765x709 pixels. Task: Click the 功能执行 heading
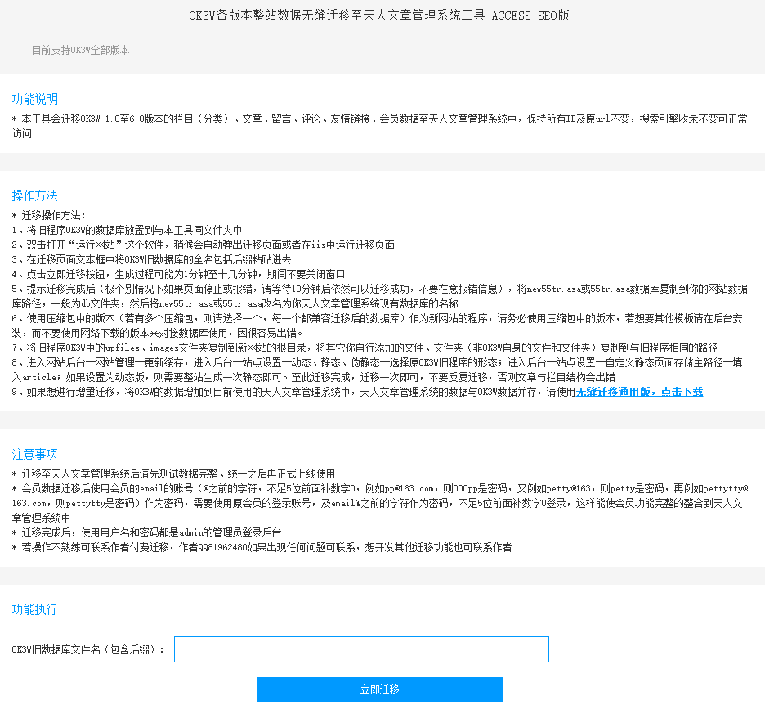click(x=34, y=609)
